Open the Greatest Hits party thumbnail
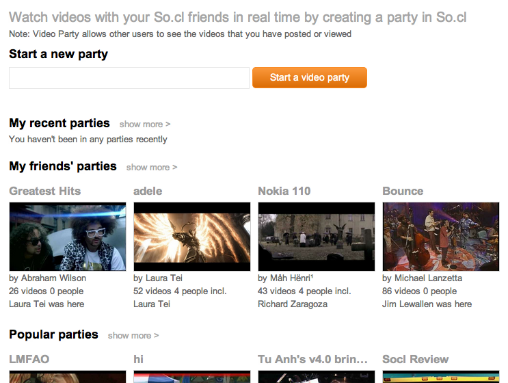The width and height of the screenshot is (508, 383). point(68,237)
